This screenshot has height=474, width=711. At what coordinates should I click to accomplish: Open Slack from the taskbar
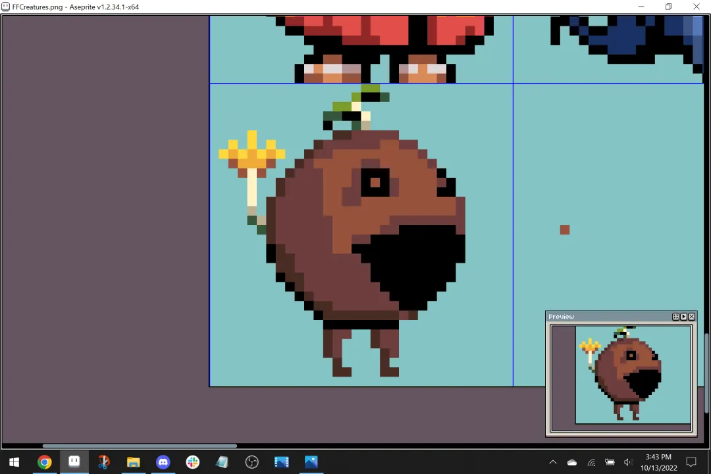click(193, 462)
